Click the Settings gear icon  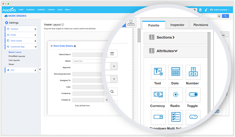click(x=6, y=23)
